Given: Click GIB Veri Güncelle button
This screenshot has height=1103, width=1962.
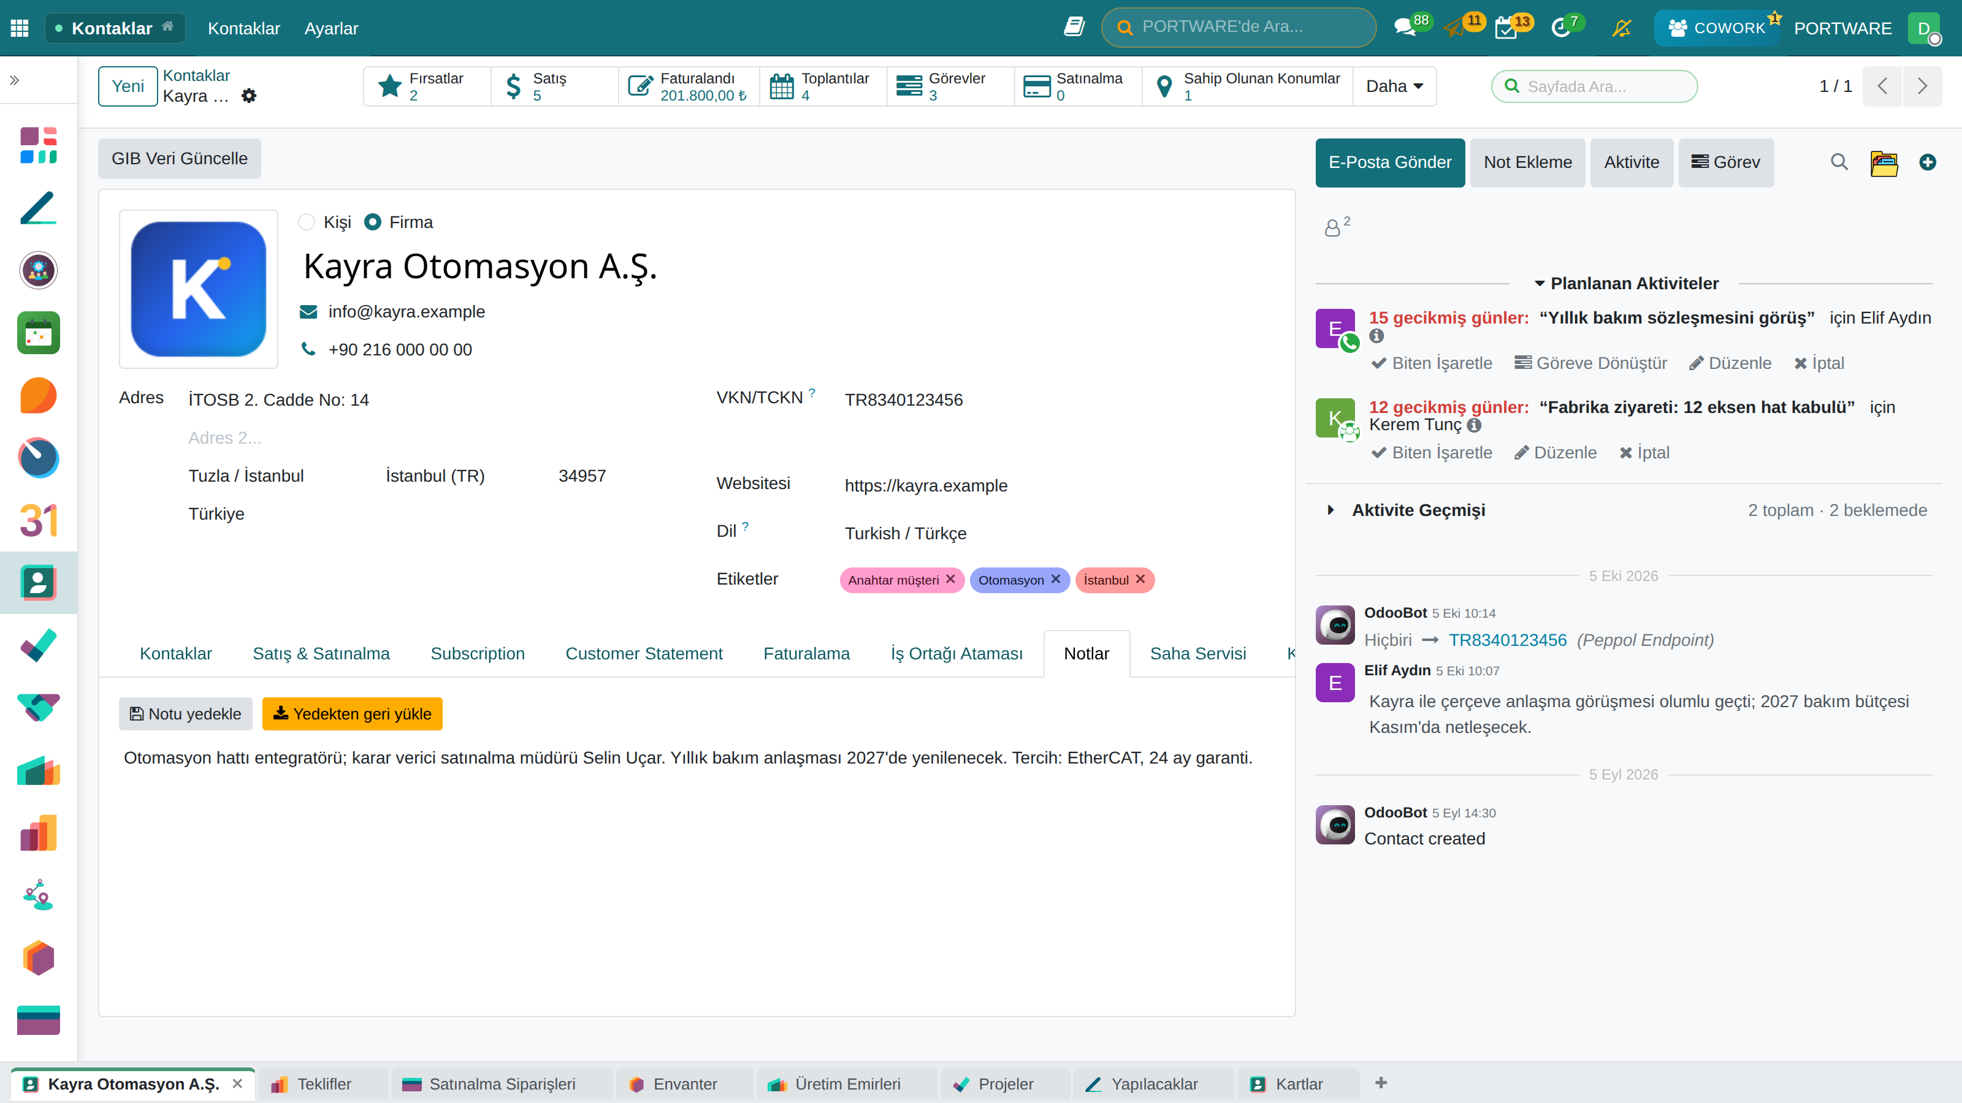Looking at the screenshot, I should [180, 158].
